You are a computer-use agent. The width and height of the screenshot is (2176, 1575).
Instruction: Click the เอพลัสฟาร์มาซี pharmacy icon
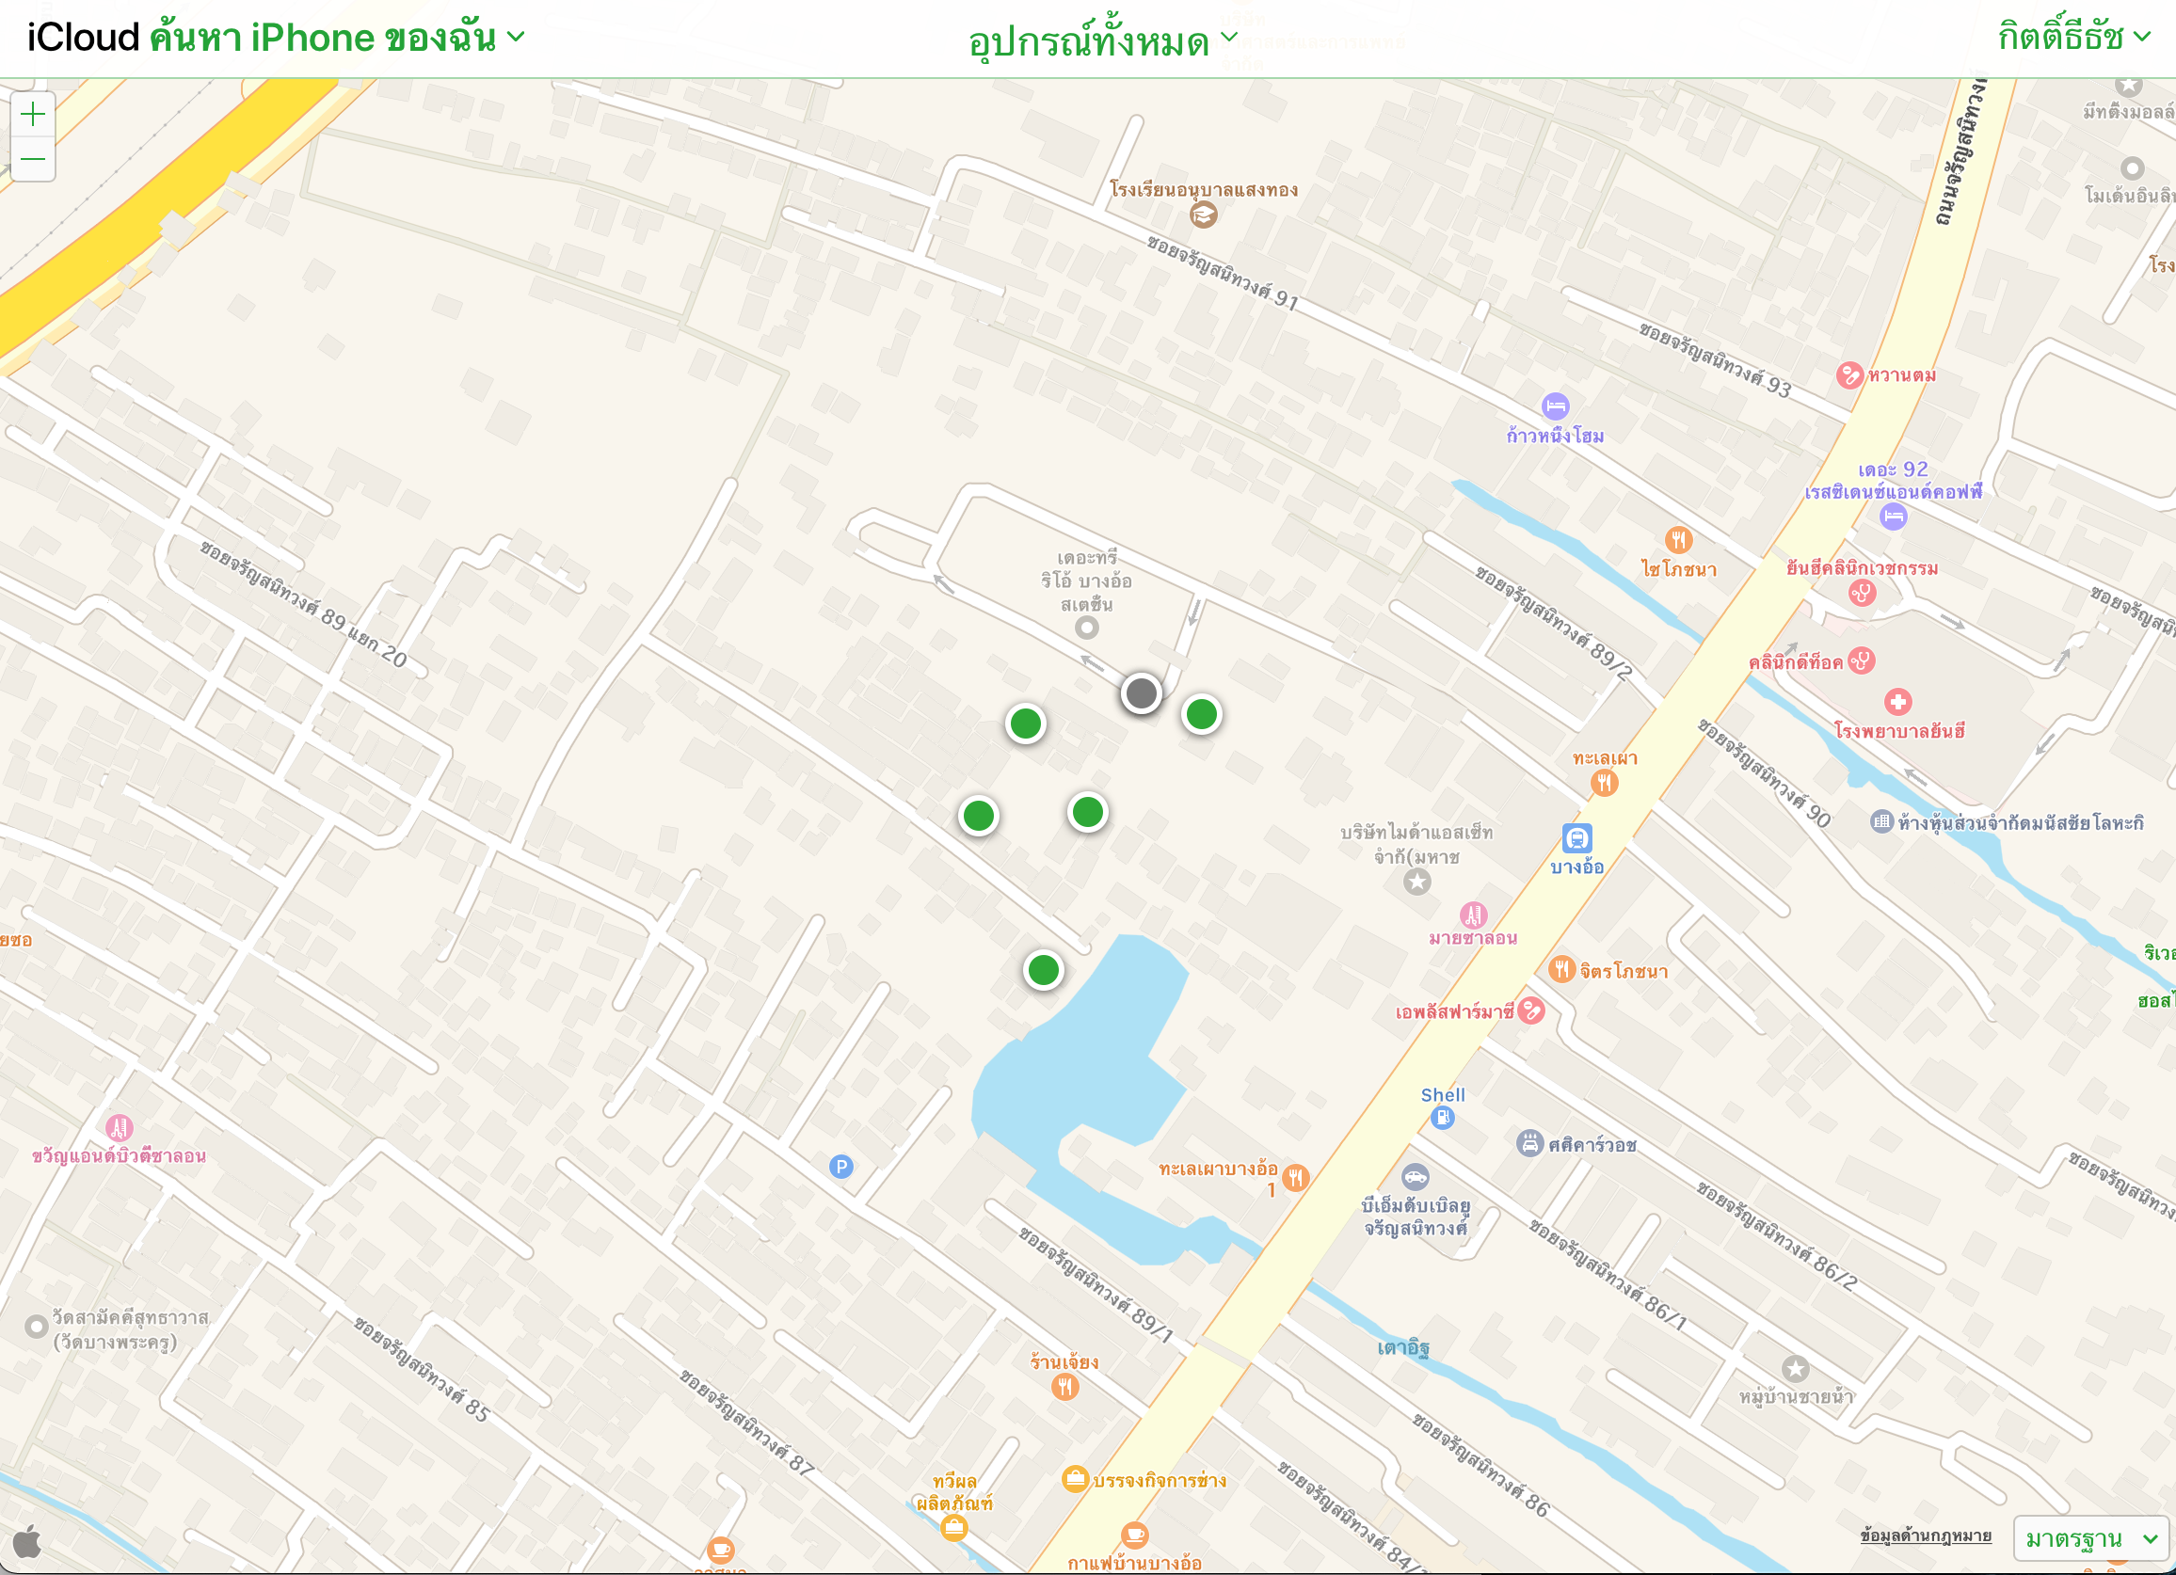[x=1531, y=1011]
